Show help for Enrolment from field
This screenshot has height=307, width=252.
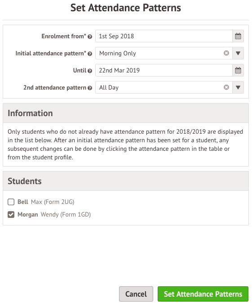coord(90,36)
